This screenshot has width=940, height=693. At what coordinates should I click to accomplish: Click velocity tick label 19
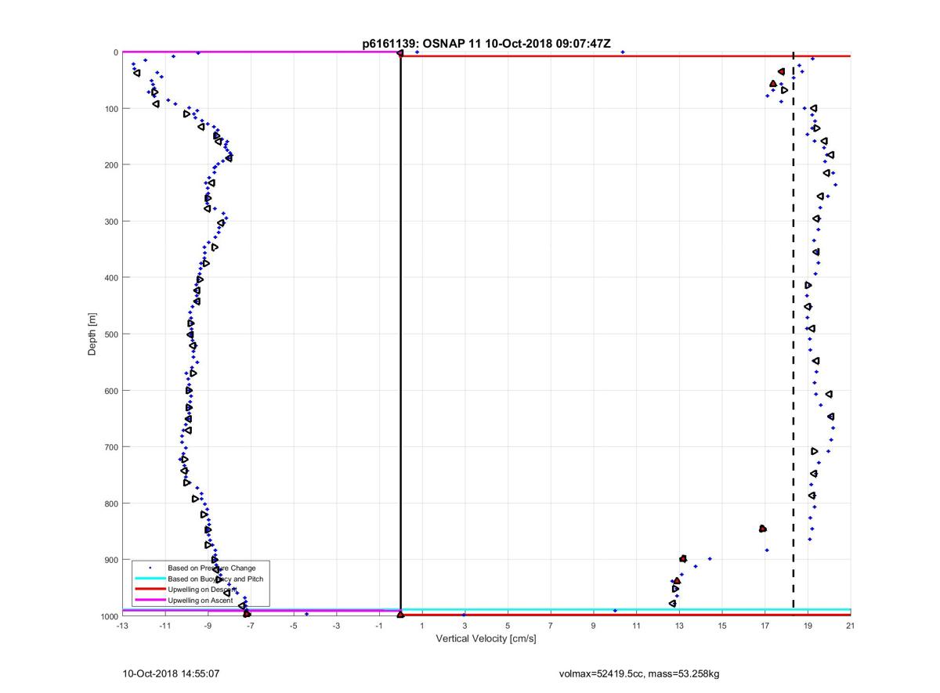pos(808,626)
